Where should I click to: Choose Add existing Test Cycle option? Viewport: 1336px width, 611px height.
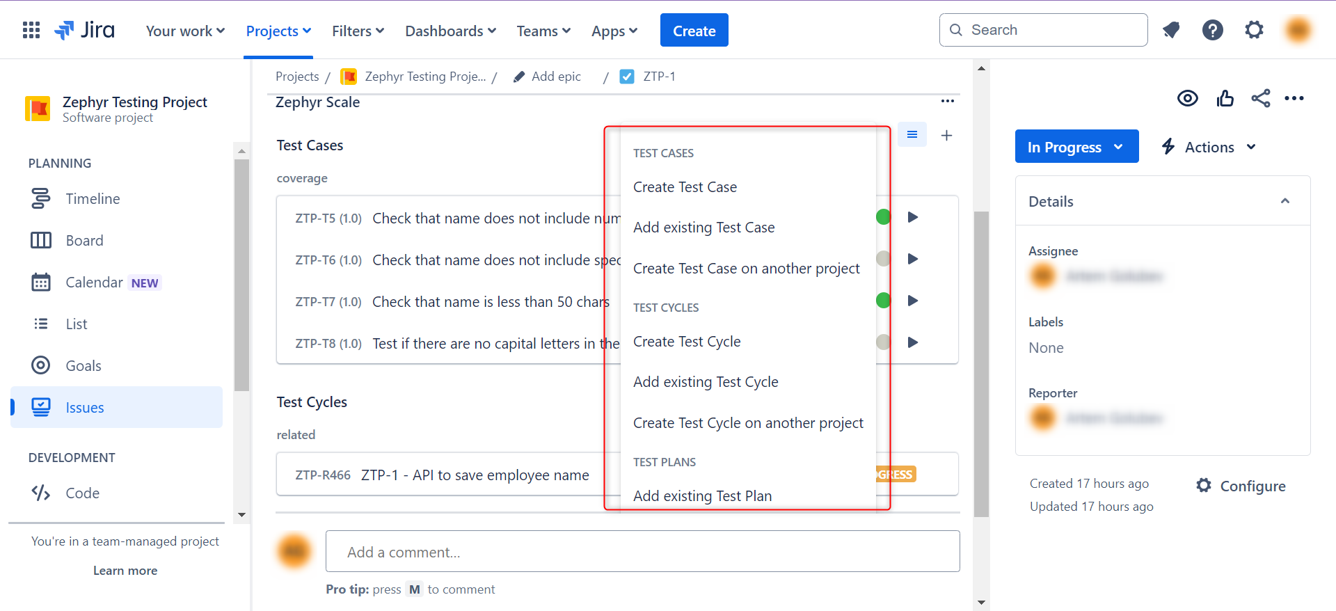pyautogui.click(x=706, y=382)
